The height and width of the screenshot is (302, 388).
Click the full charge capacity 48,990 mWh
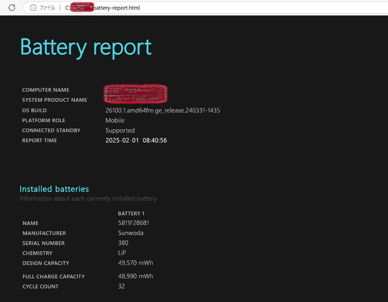135,276
